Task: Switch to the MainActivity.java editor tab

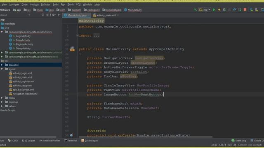Action: (x=77, y=15)
